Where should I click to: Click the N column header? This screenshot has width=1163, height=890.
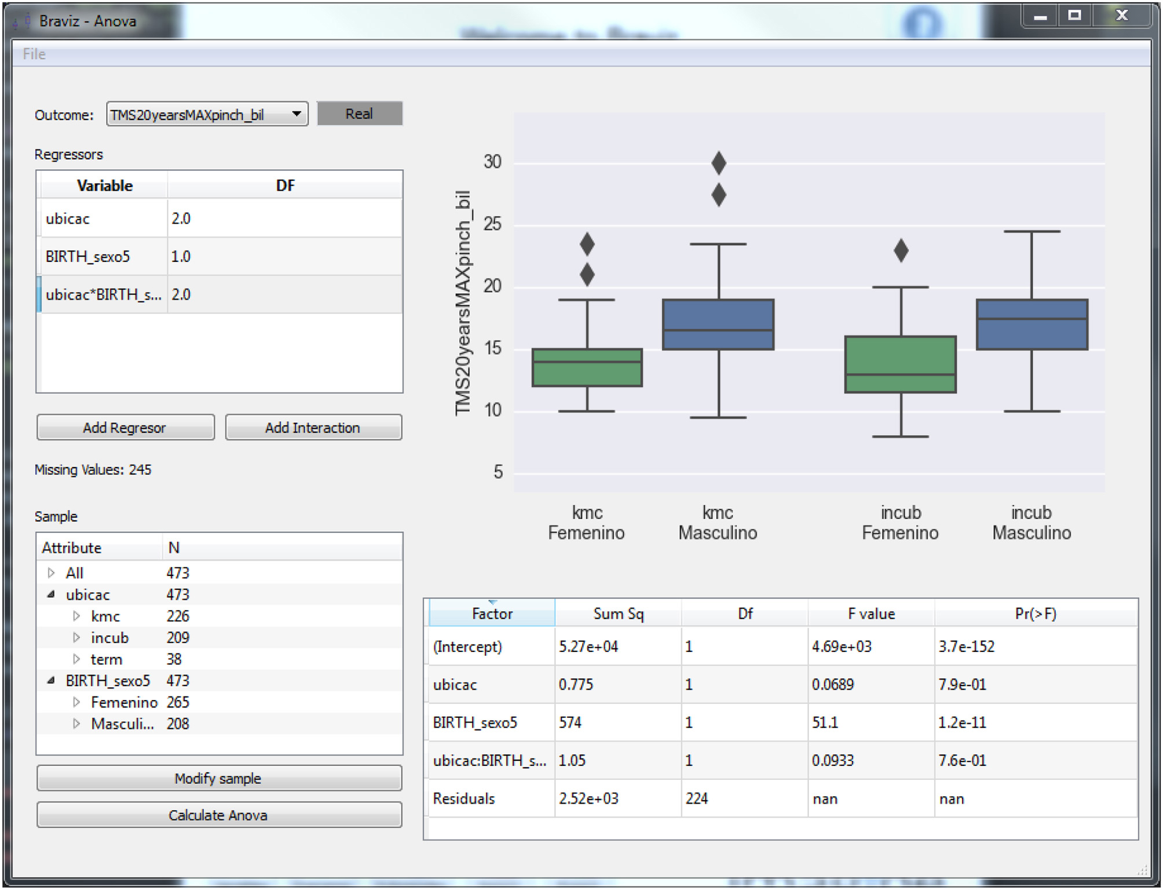pos(282,548)
